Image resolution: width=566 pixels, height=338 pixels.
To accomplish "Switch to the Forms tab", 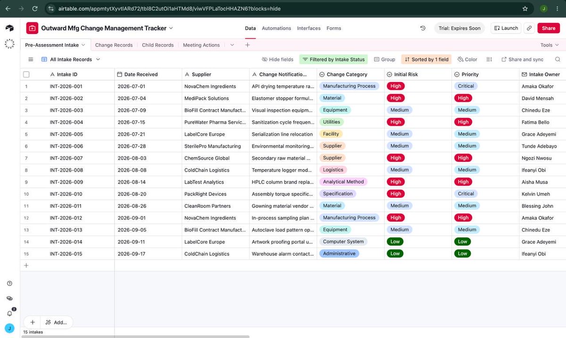I will 333,28.
